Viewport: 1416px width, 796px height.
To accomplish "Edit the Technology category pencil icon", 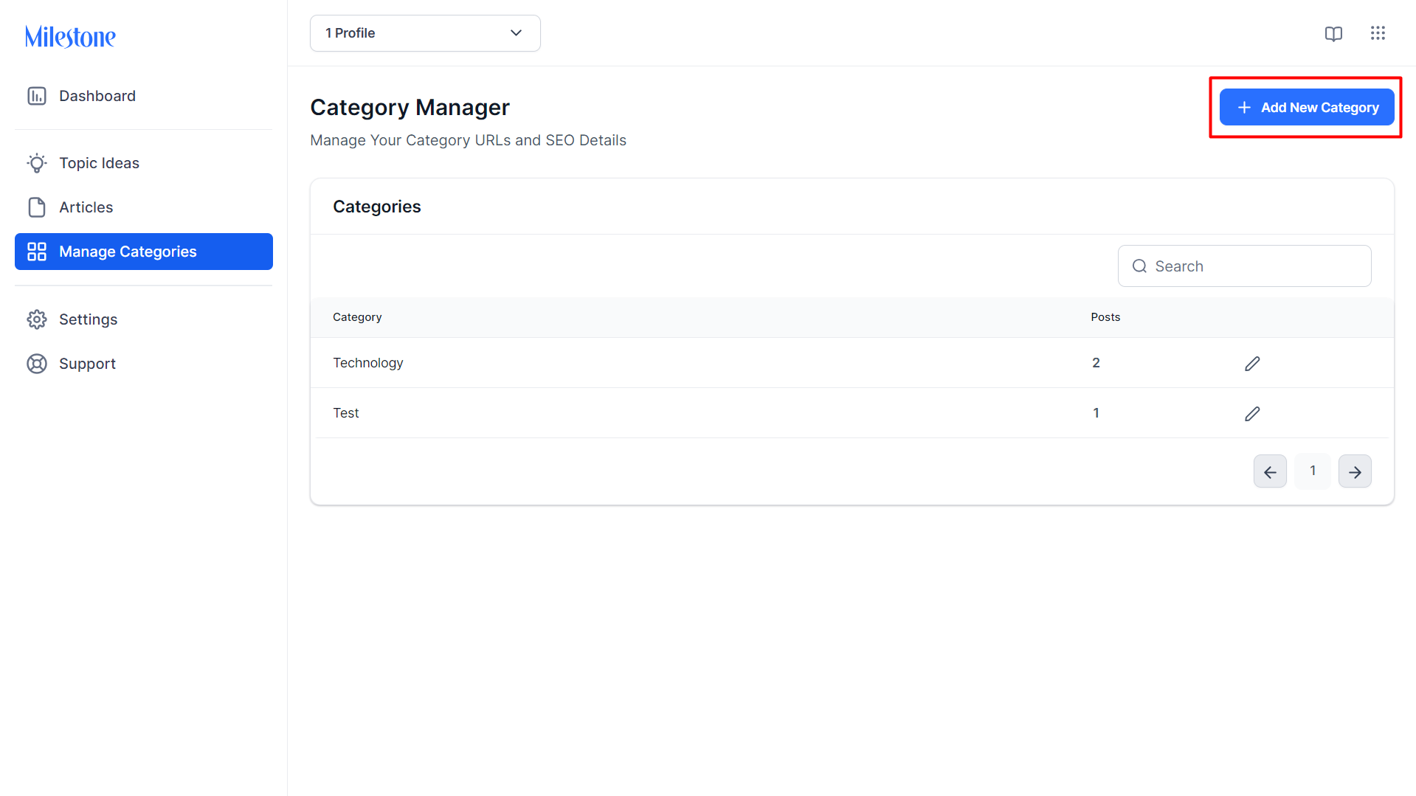I will (1252, 364).
